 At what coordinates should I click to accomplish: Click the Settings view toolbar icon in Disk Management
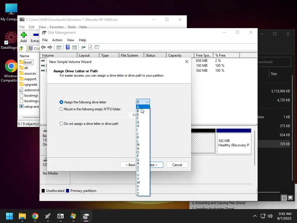click(97, 47)
